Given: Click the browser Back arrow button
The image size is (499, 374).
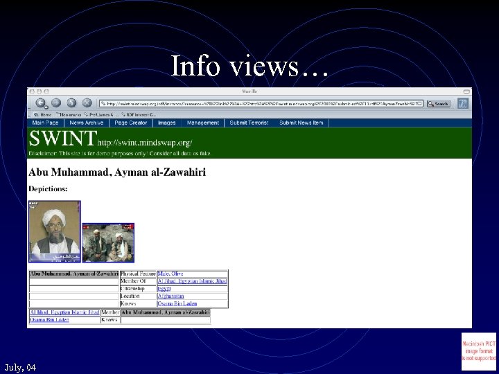Looking at the screenshot, I should click(x=42, y=103).
